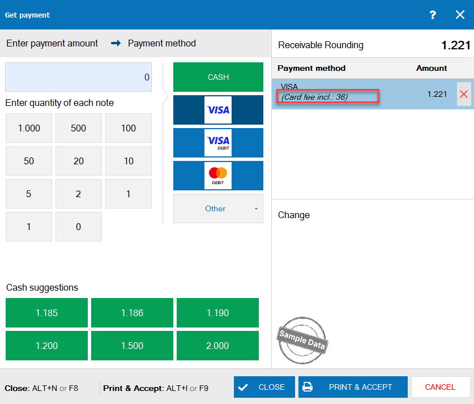474x404 pixels.
Task: Select the VISA credit card payment method
Action: click(x=218, y=110)
